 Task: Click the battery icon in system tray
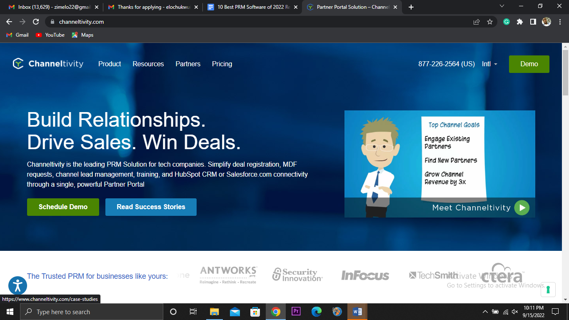[x=495, y=312]
